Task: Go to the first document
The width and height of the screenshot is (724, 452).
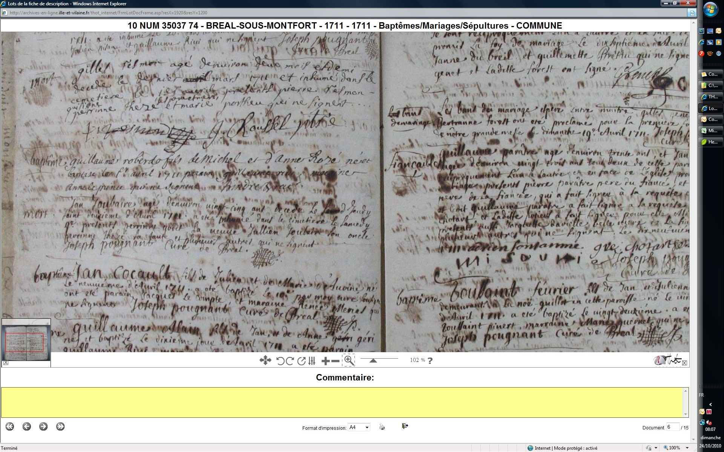Action: tap(10, 426)
